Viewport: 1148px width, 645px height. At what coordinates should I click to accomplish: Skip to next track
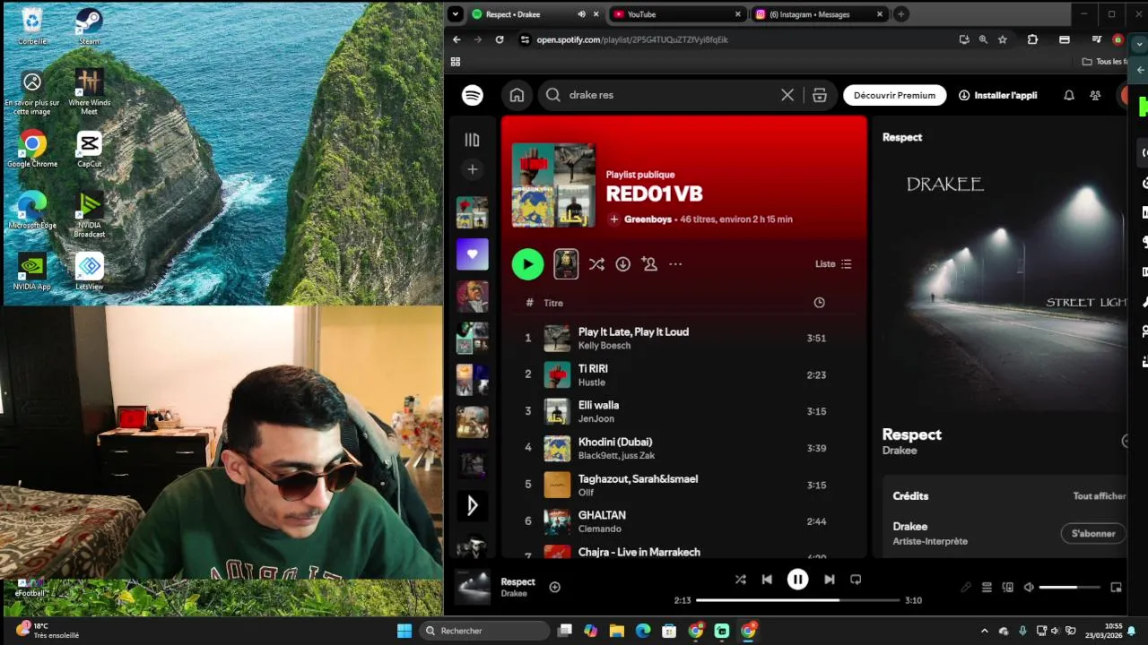829,580
